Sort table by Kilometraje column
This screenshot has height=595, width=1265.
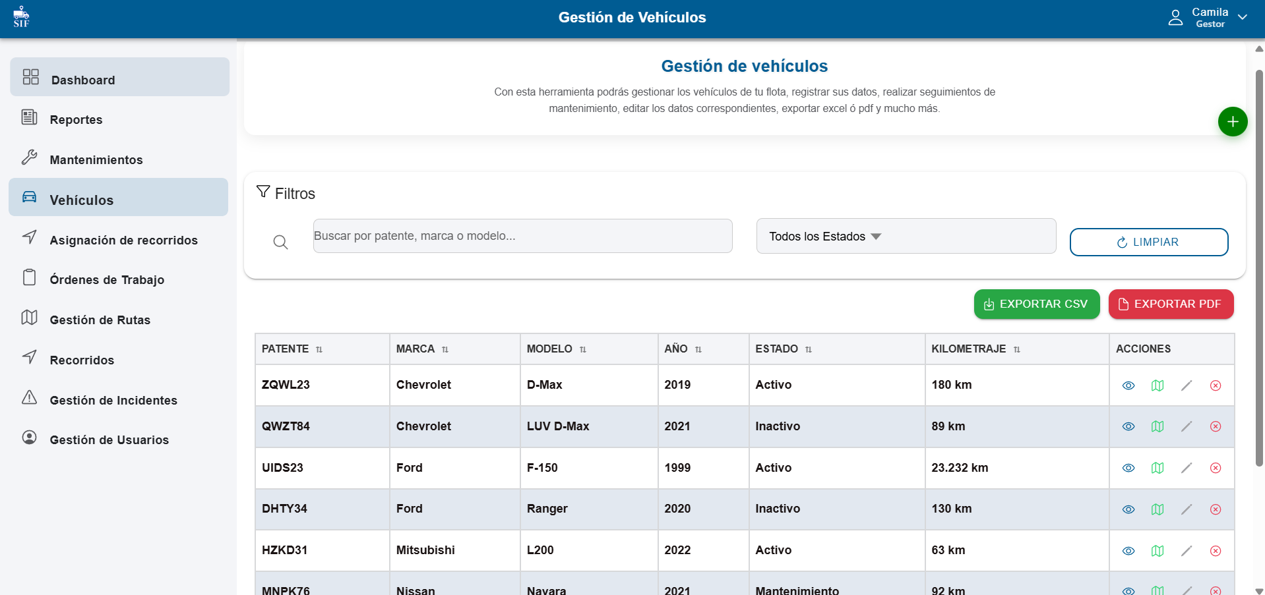[1016, 350]
